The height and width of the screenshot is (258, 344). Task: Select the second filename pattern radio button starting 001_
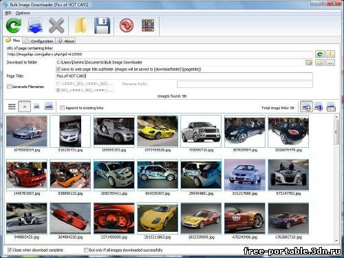[58, 90]
